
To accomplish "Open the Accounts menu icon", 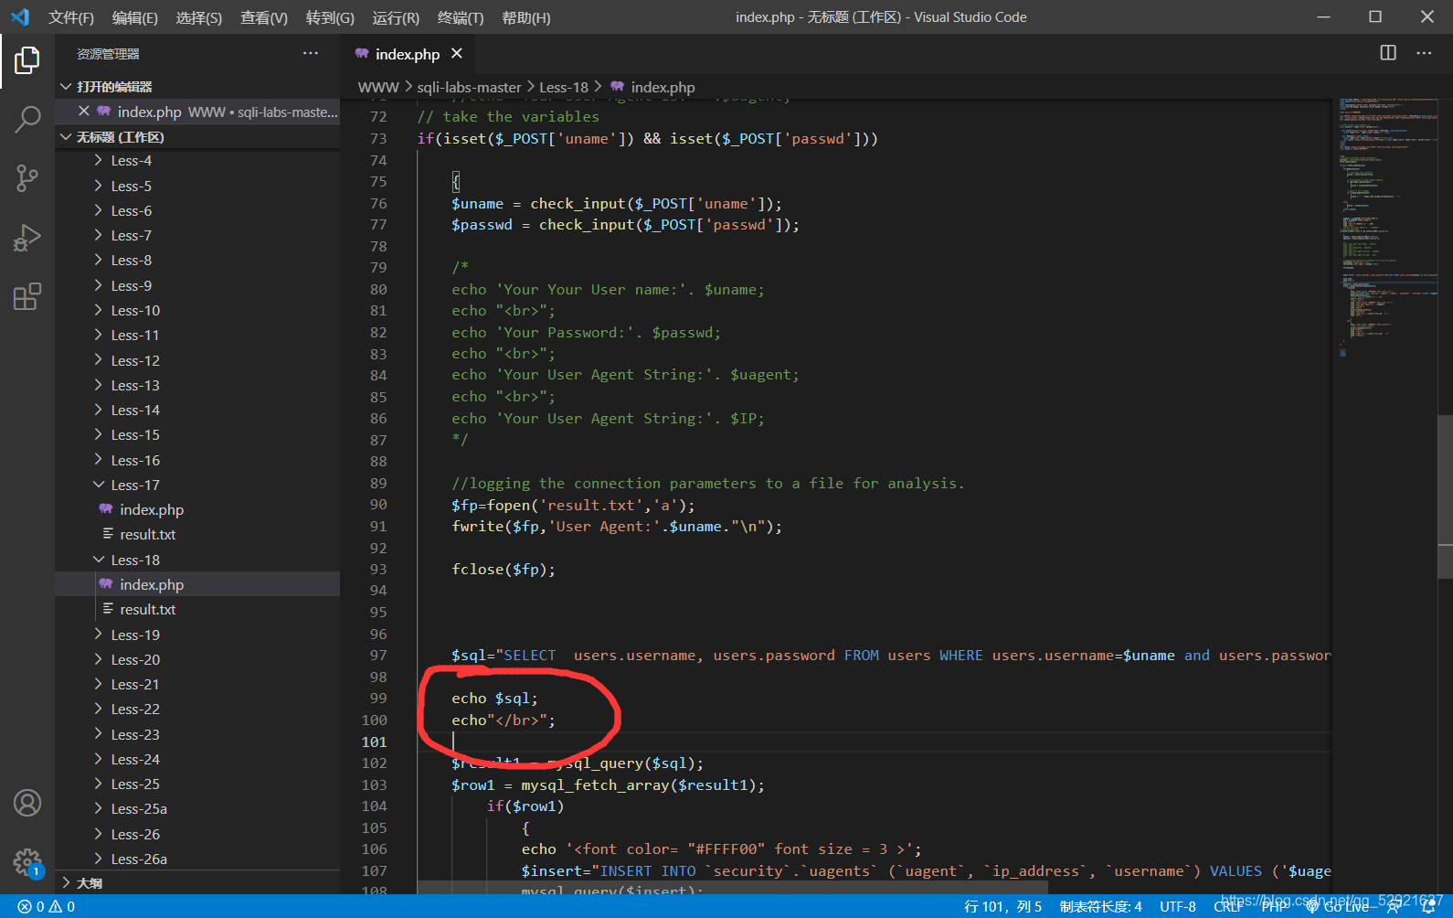I will [27, 803].
